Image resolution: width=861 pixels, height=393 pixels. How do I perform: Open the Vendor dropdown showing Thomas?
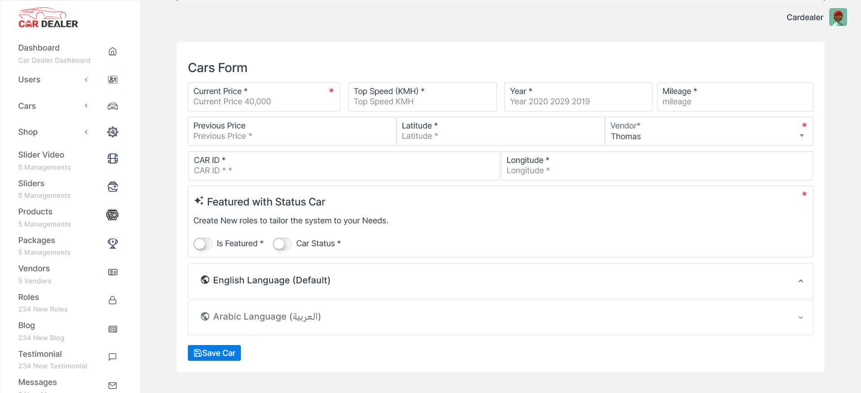[709, 136]
